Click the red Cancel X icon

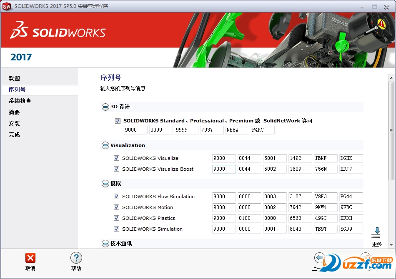click(x=30, y=258)
